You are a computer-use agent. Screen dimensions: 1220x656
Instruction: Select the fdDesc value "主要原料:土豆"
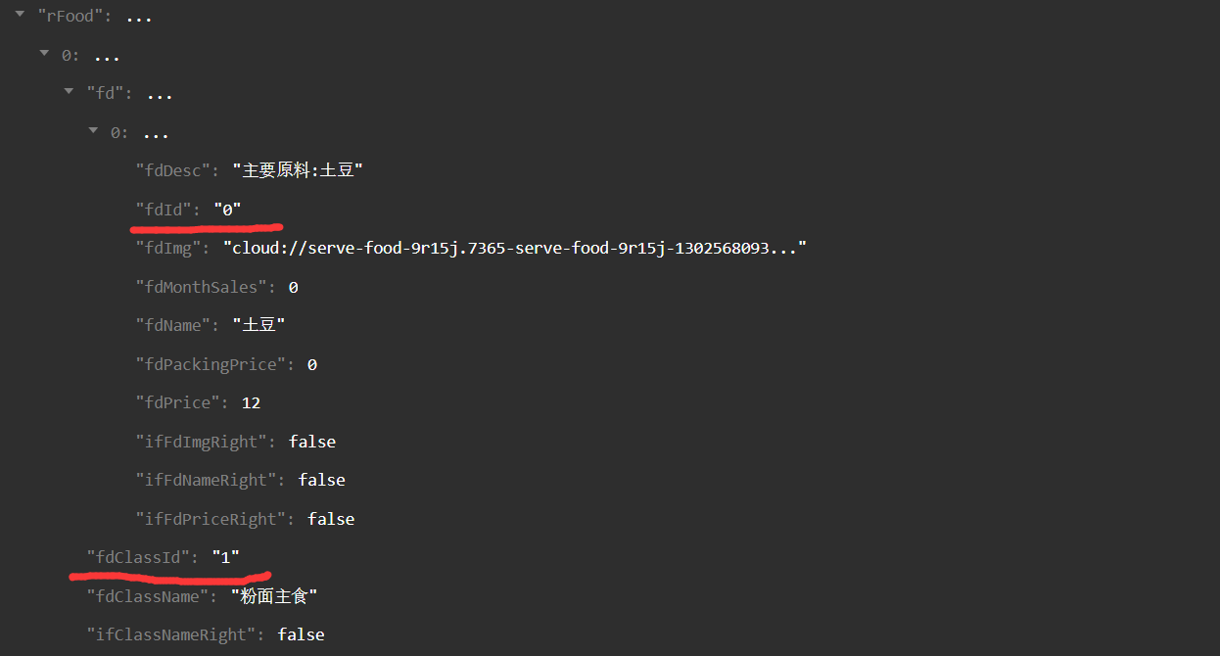point(298,170)
